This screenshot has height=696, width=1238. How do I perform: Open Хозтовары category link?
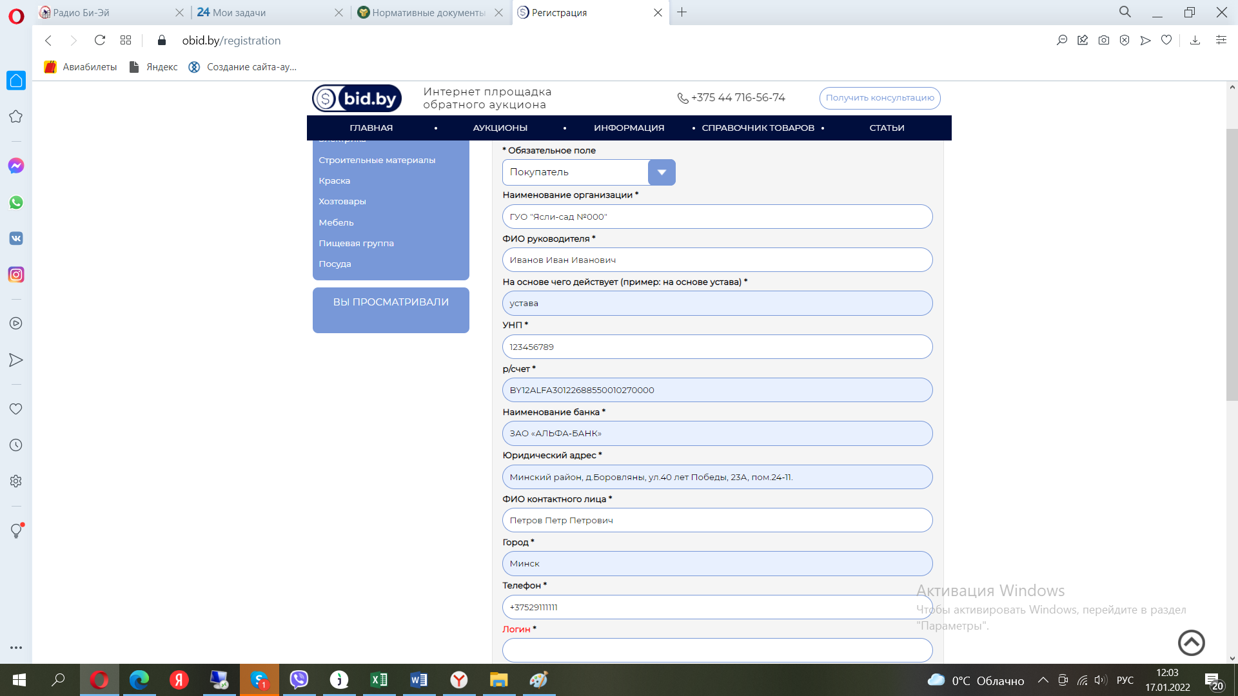coord(342,201)
